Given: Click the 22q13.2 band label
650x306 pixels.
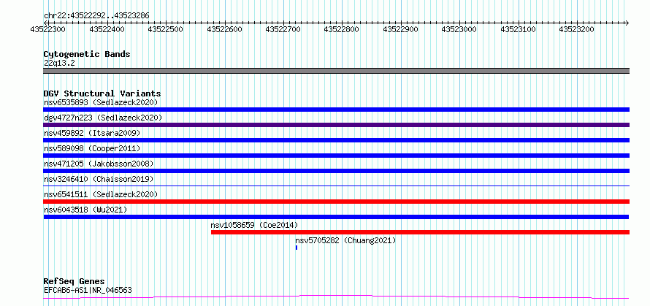Looking at the screenshot, I should click(x=59, y=64).
